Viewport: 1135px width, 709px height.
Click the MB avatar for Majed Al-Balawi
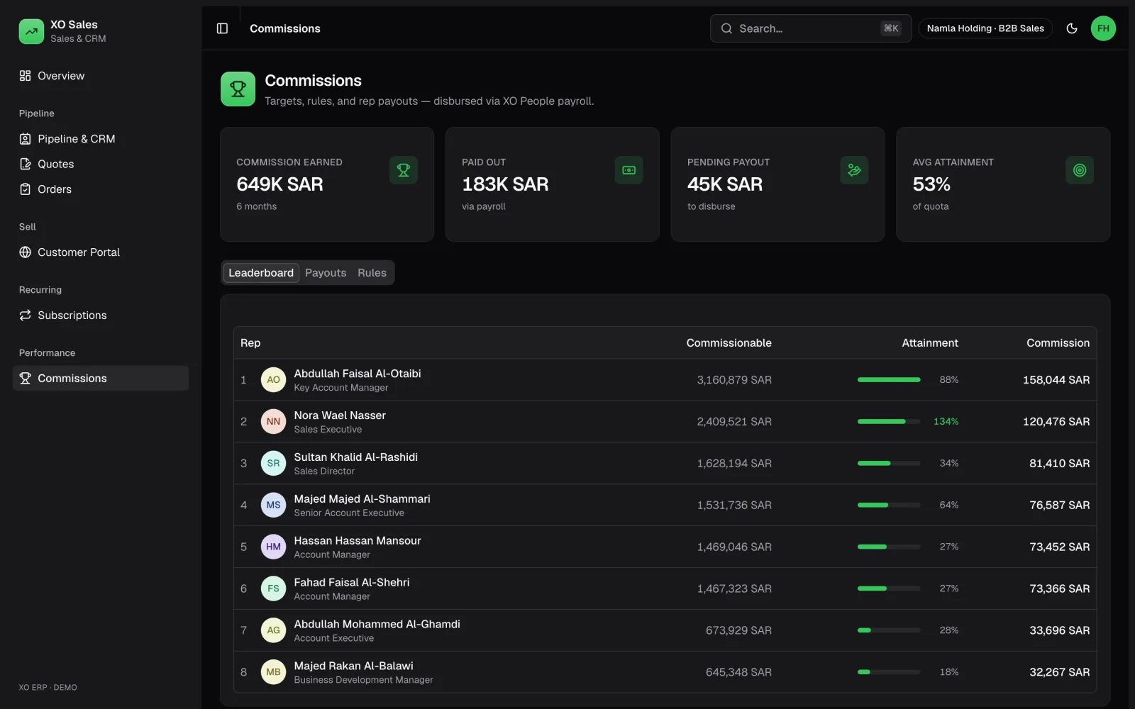pyautogui.click(x=273, y=672)
